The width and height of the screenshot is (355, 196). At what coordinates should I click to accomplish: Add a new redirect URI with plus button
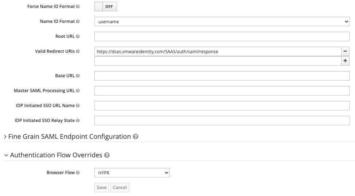tap(345, 61)
